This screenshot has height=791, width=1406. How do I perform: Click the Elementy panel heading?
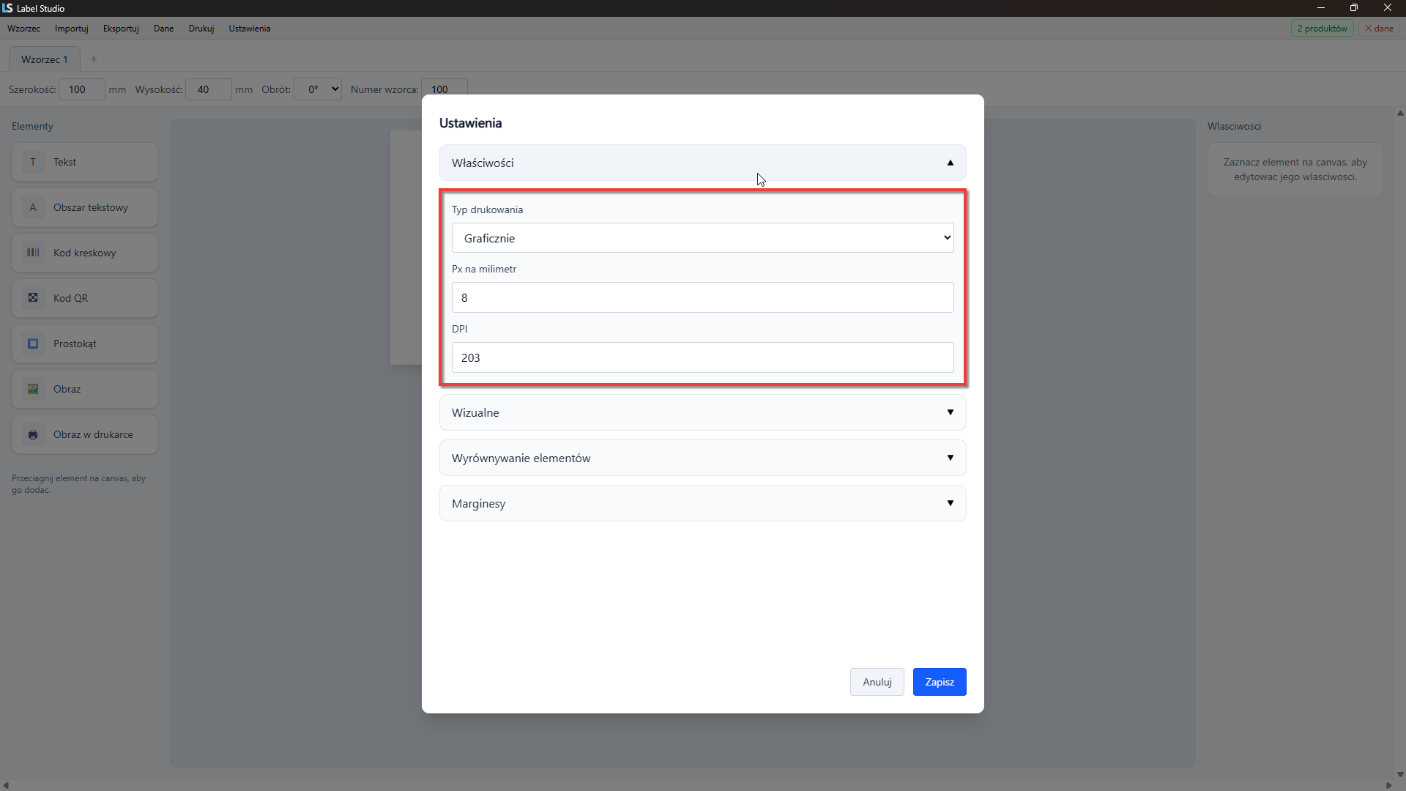(32, 126)
